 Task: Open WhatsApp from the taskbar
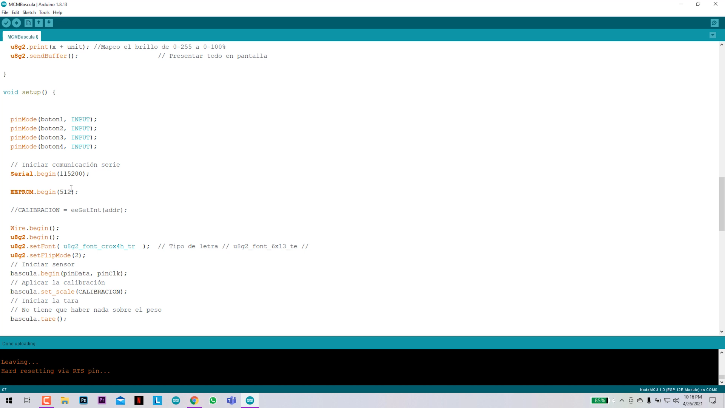point(213,400)
